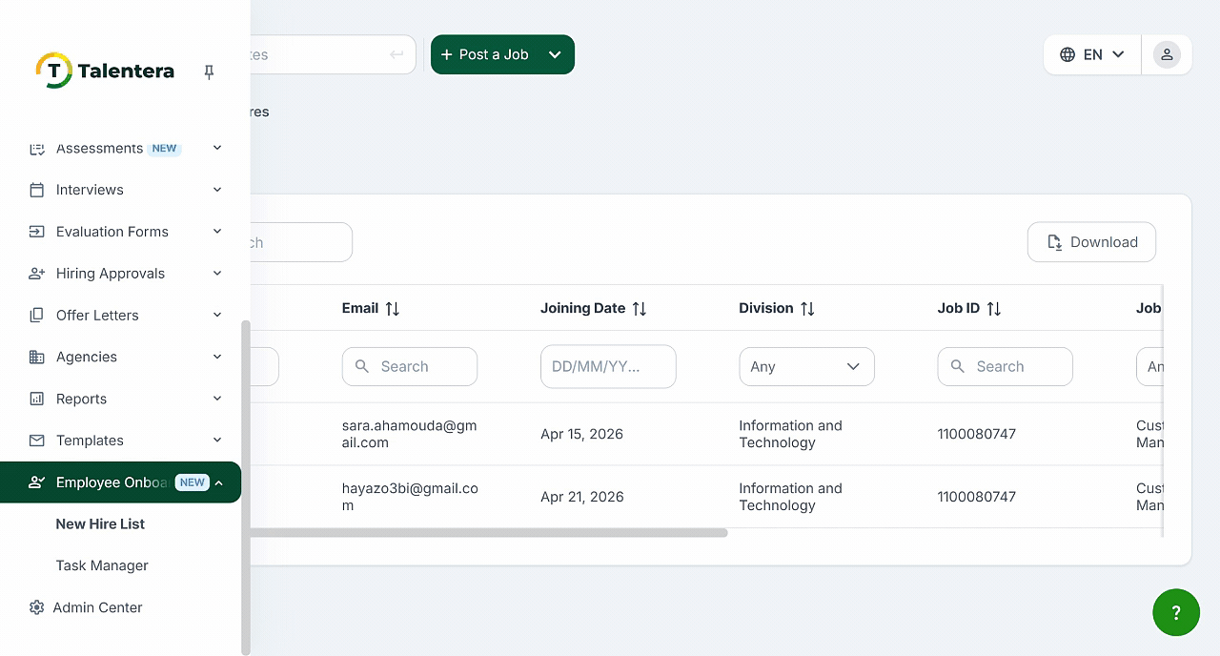
Task: Open the EN language dropdown
Action: 1092,54
